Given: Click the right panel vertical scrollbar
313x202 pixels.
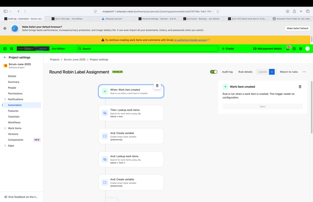Looking at the screenshot, I should click(x=312, y=107).
